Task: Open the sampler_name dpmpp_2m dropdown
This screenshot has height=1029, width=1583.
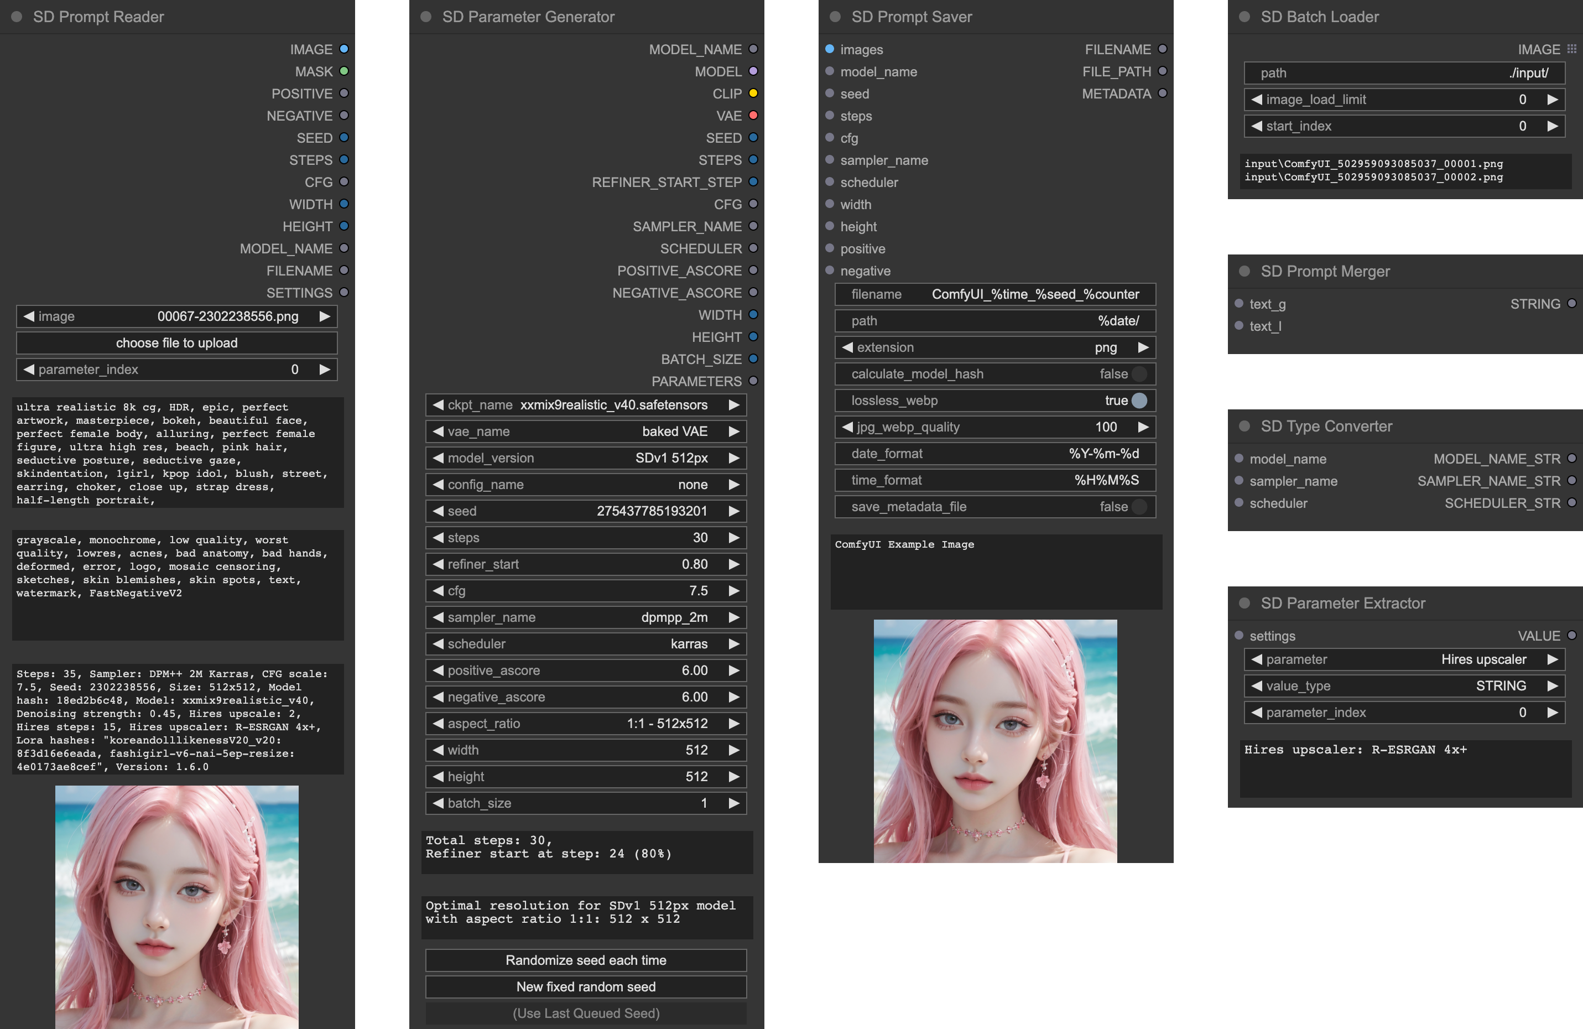Action: tap(585, 617)
